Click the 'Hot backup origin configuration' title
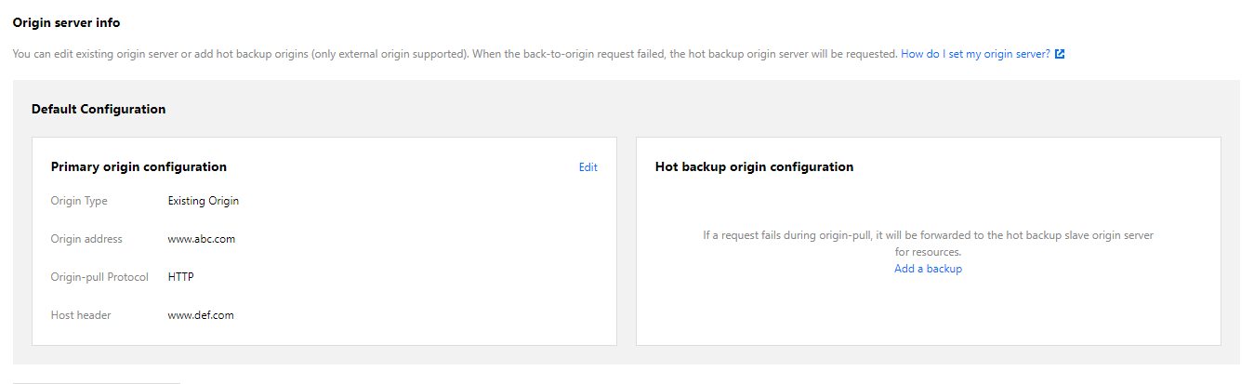This screenshot has height=384, width=1254. [754, 167]
